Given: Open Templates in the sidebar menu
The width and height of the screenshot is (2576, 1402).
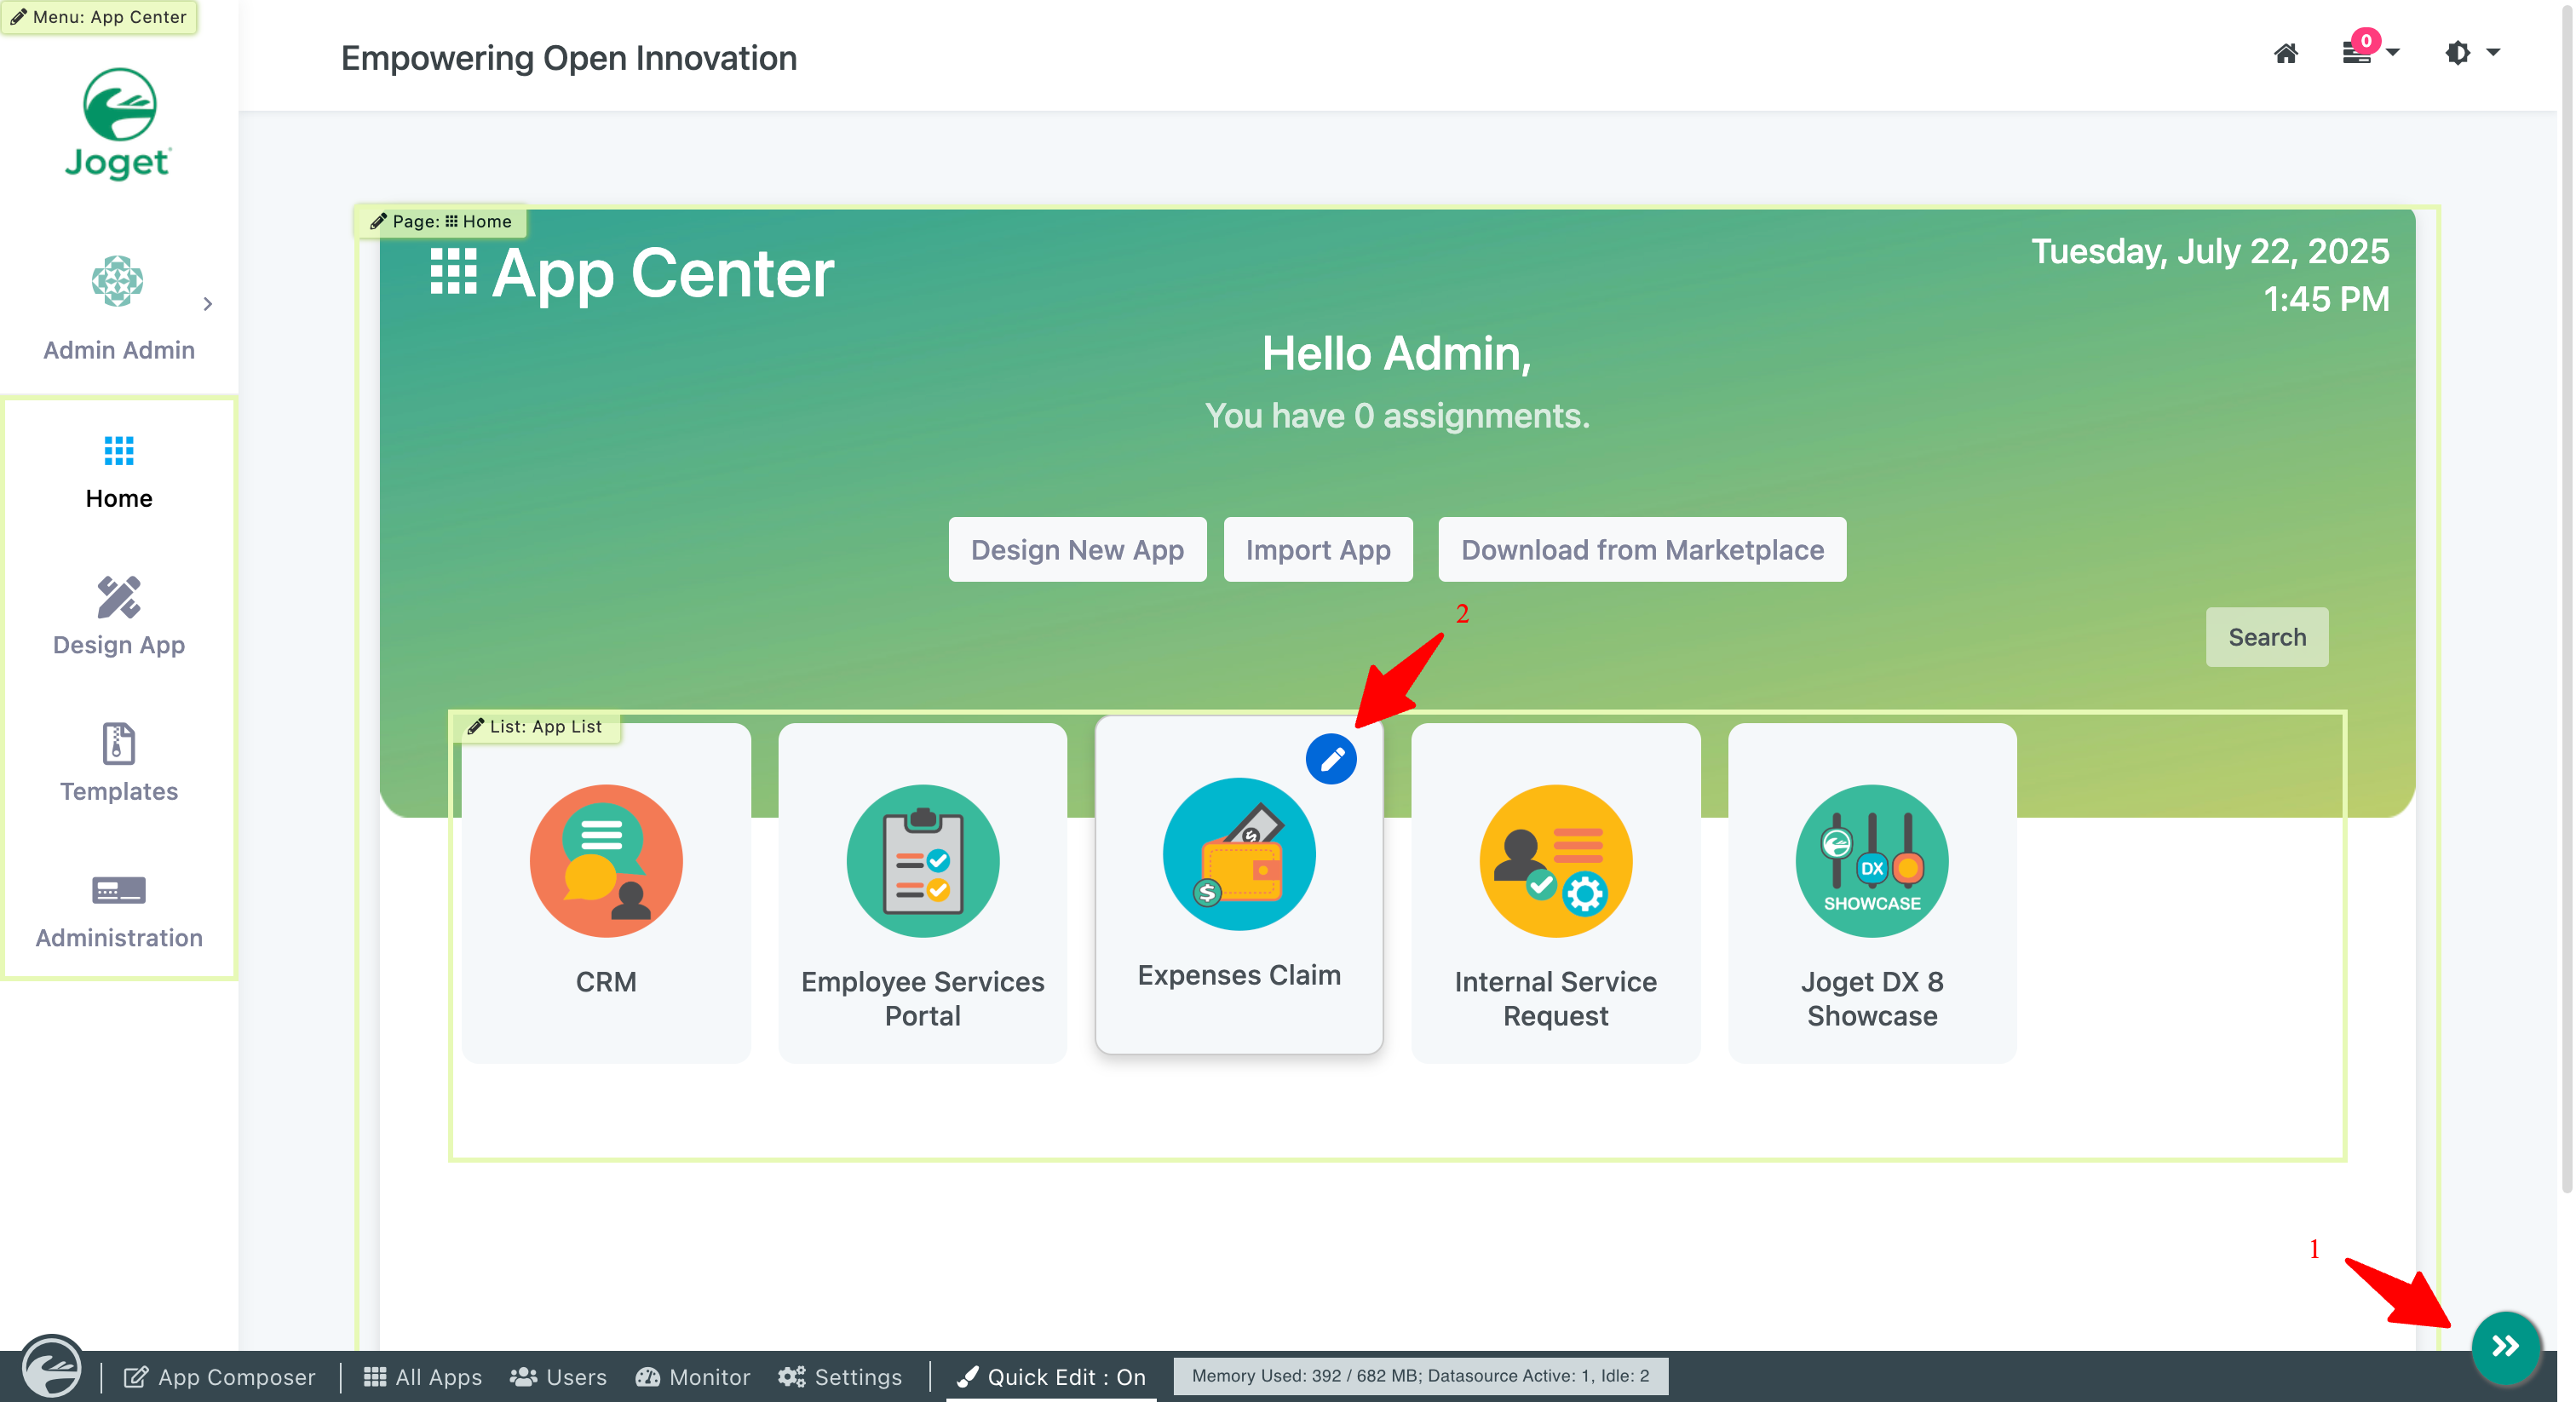Looking at the screenshot, I should pyautogui.click(x=119, y=763).
